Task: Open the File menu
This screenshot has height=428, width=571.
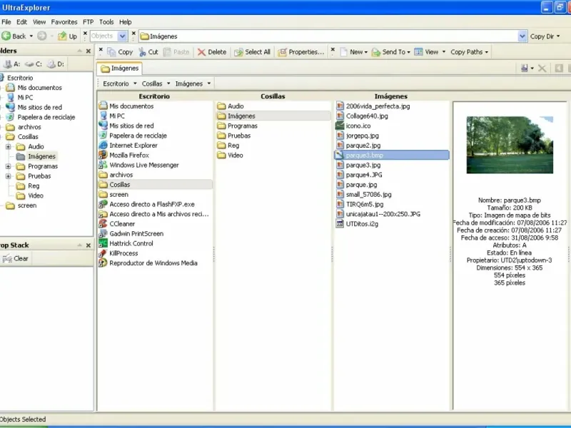Action: 6,22
